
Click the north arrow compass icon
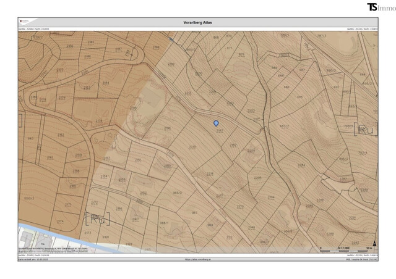pyautogui.click(x=374, y=243)
